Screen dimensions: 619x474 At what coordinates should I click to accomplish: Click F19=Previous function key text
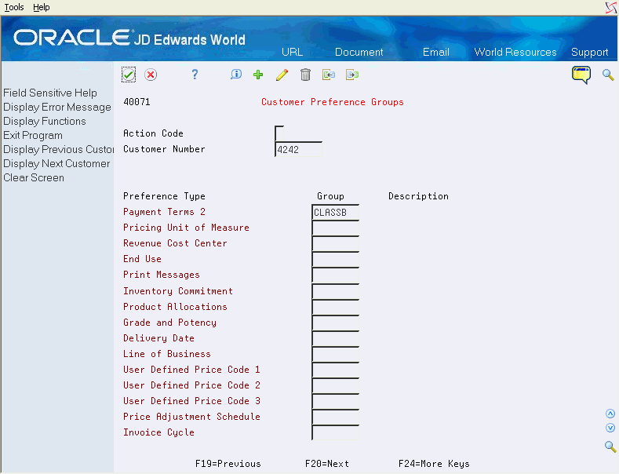tap(228, 464)
